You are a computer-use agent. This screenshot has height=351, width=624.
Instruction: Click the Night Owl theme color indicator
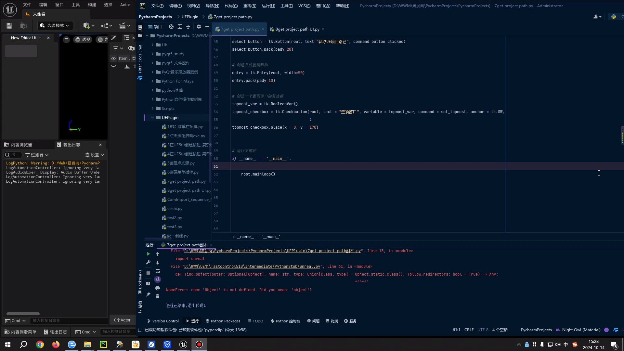[606, 330]
